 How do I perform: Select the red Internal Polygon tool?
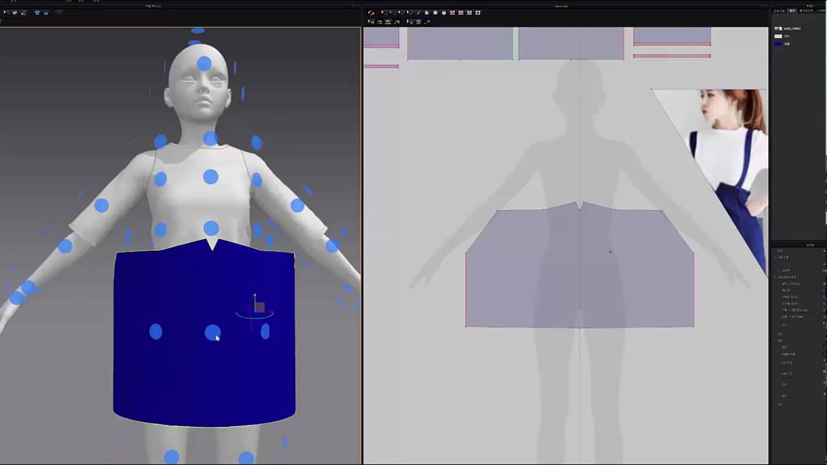(452, 13)
